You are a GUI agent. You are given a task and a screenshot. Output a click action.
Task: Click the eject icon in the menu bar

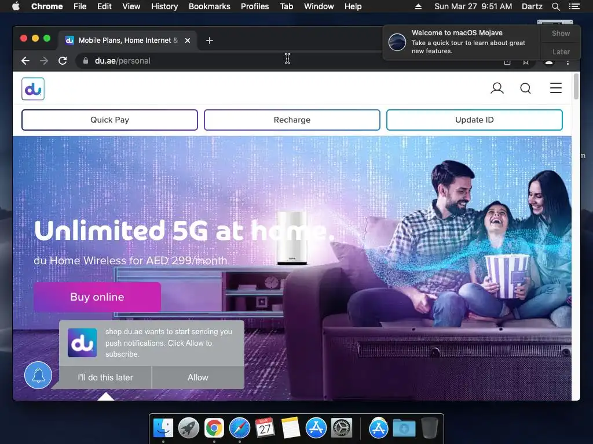(x=418, y=6)
